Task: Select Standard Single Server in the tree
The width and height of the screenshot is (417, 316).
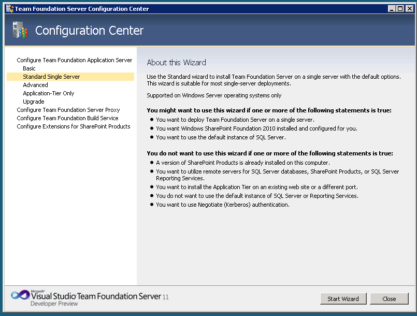Action: coord(51,77)
